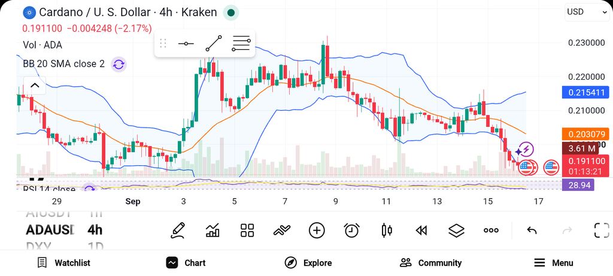This screenshot has width=613, height=276.
Task: Open the object tree layers icon
Action: tap(456, 230)
